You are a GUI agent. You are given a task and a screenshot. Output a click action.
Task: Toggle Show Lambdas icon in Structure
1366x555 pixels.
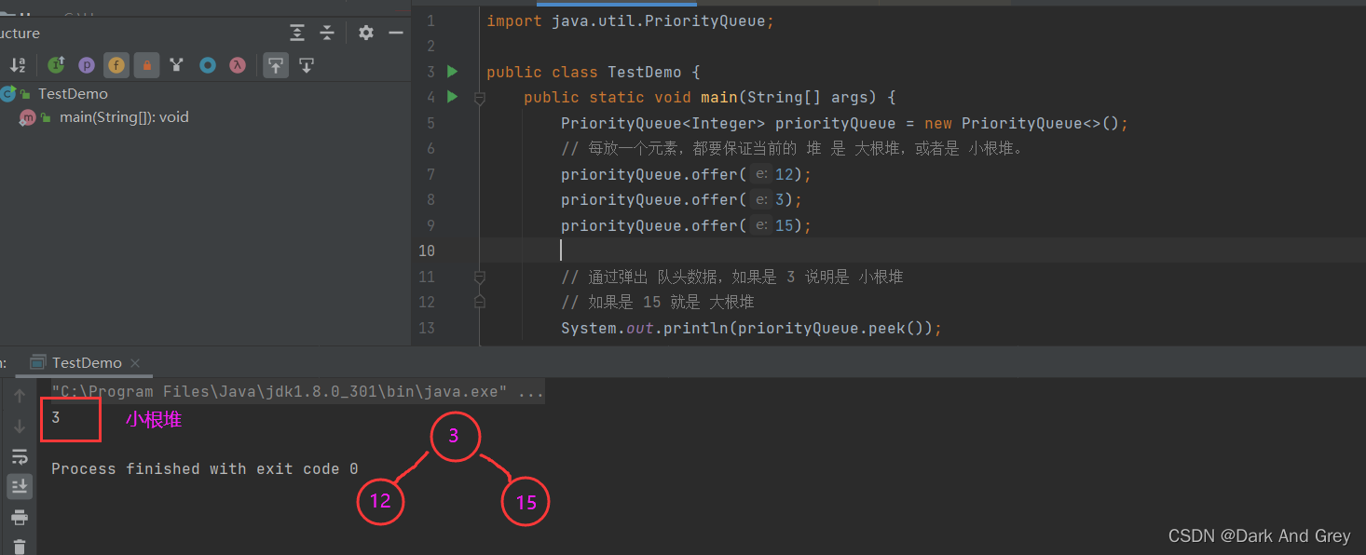pyautogui.click(x=238, y=65)
